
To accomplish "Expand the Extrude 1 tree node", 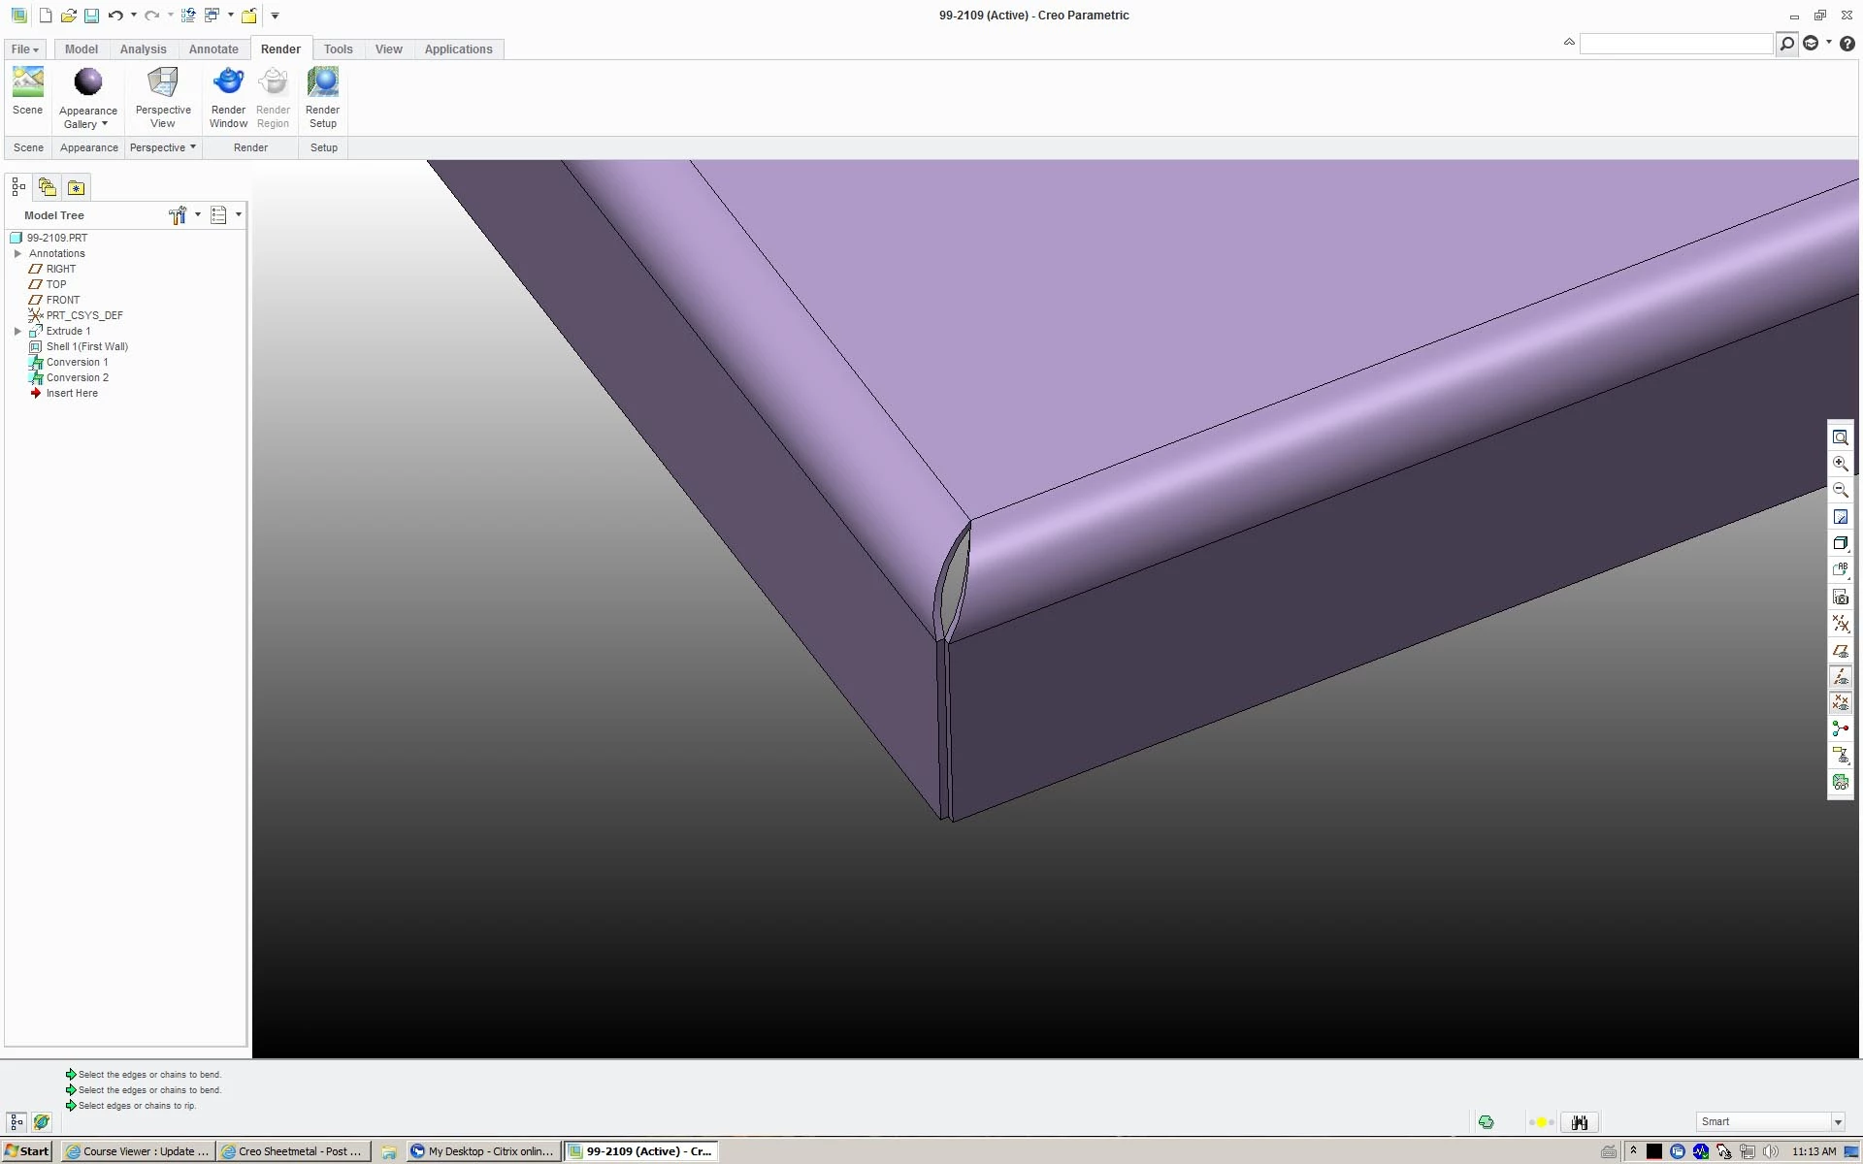I will [17, 331].
